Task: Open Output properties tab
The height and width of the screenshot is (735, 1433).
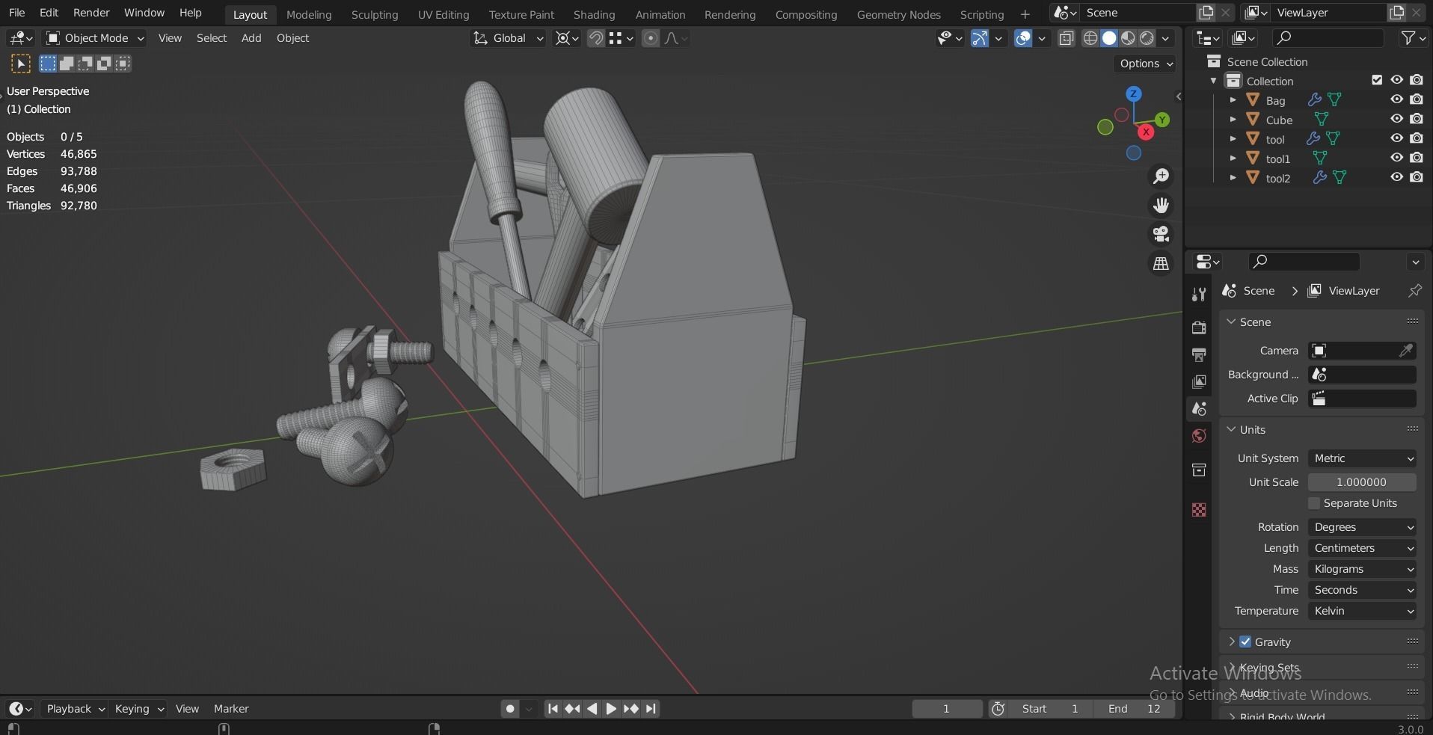Action: point(1199,354)
